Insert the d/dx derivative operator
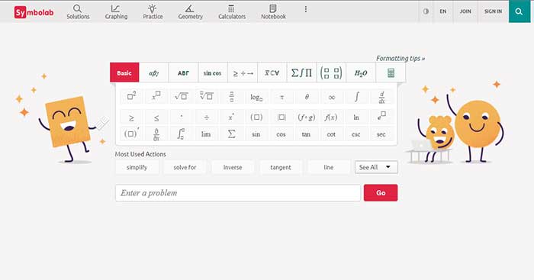This screenshot has width=534, height=280. (x=381, y=97)
